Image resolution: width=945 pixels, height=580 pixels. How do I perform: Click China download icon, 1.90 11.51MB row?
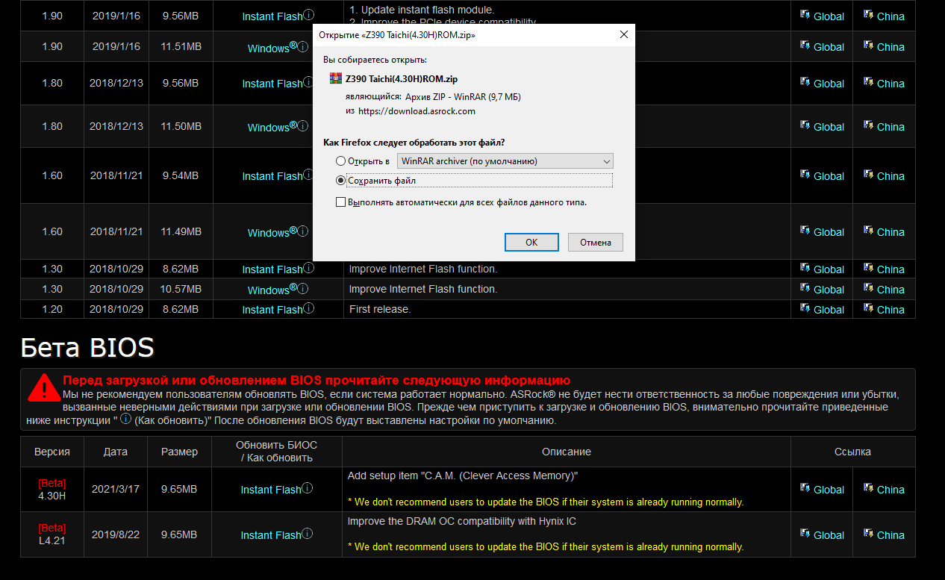pyautogui.click(x=868, y=46)
